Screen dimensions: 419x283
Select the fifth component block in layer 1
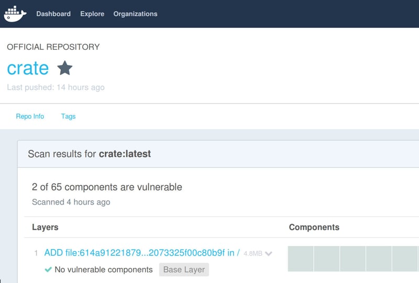tap(404, 259)
